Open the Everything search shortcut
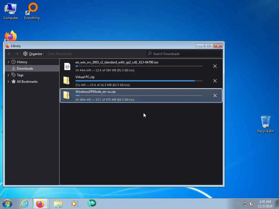279x209 pixels. (32, 11)
